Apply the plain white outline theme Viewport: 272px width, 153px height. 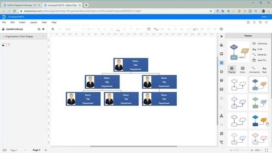click(x=237, y=85)
